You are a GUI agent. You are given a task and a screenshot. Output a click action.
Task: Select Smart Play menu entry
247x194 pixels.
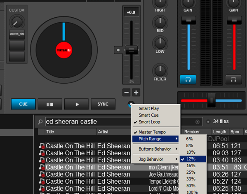point(156,108)
